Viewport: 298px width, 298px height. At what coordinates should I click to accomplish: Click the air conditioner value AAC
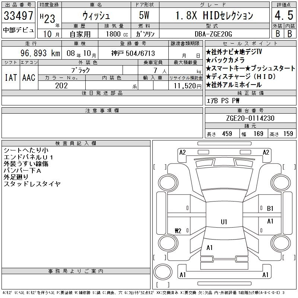point(29,77)
